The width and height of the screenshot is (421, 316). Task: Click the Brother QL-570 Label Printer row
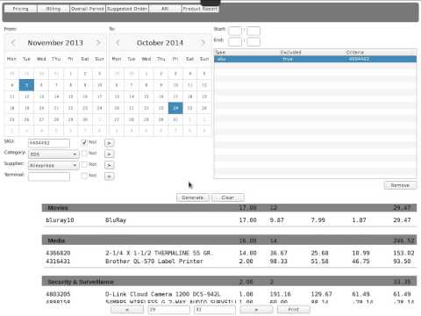point(229,261)
